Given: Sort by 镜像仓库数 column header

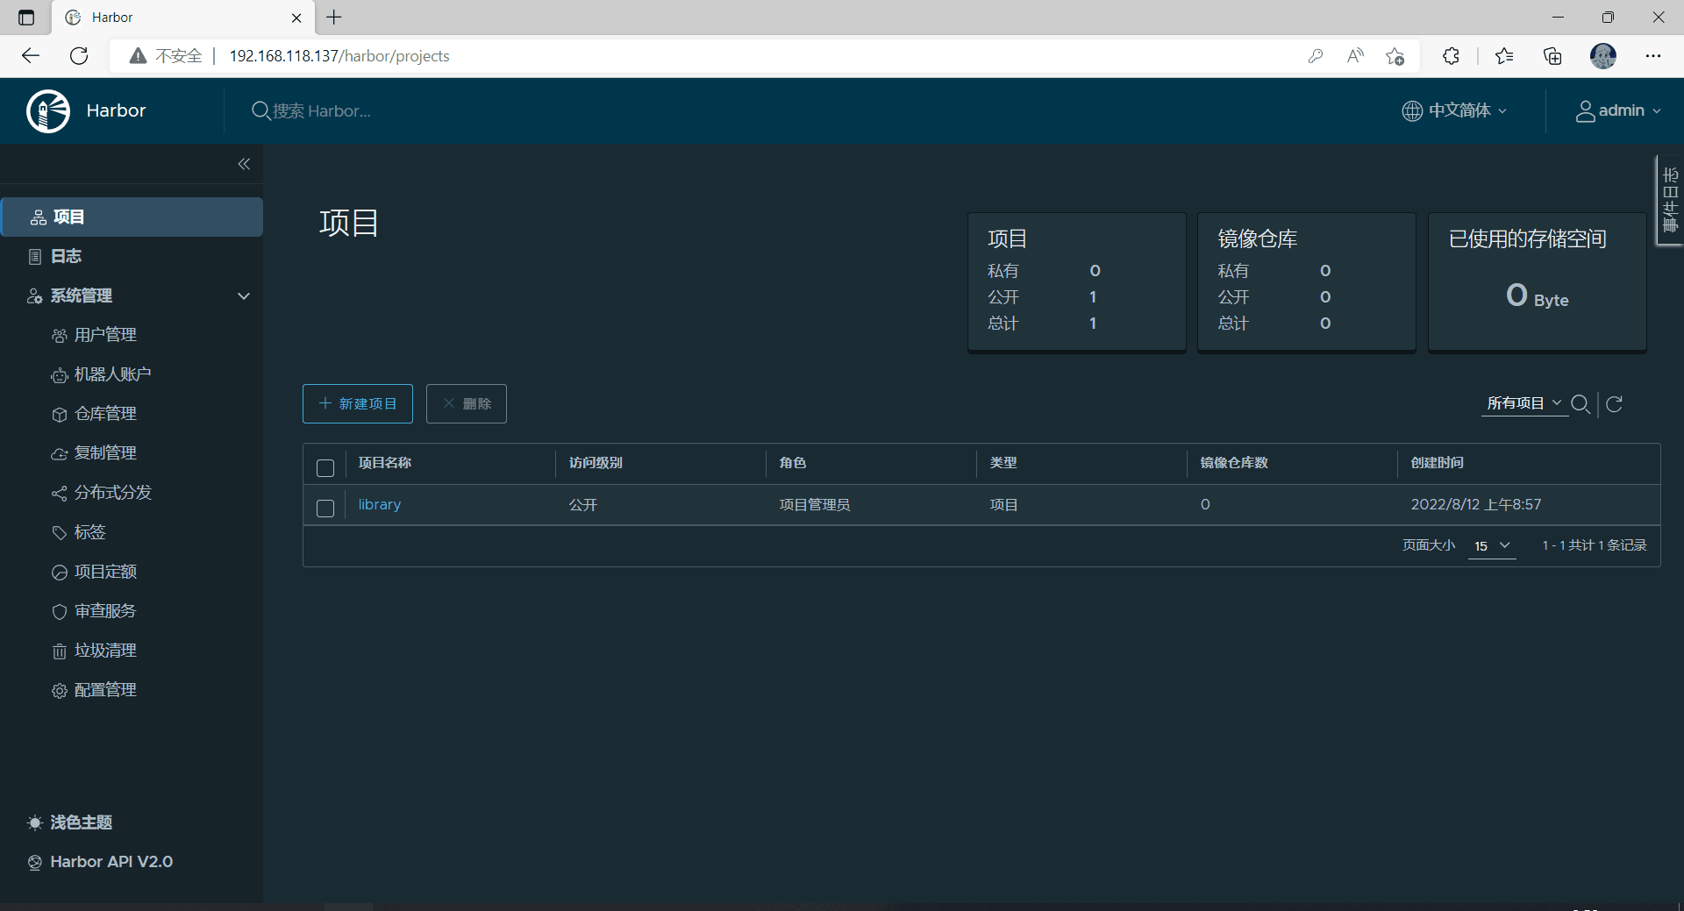Looking at the screenshot, I should point(1234,463).
